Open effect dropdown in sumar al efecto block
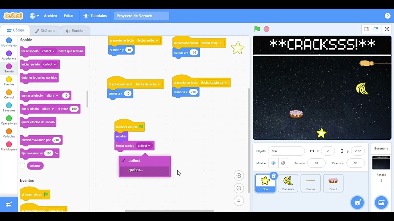Viewport: 394px width, 221px height. (x=52, y=96)
